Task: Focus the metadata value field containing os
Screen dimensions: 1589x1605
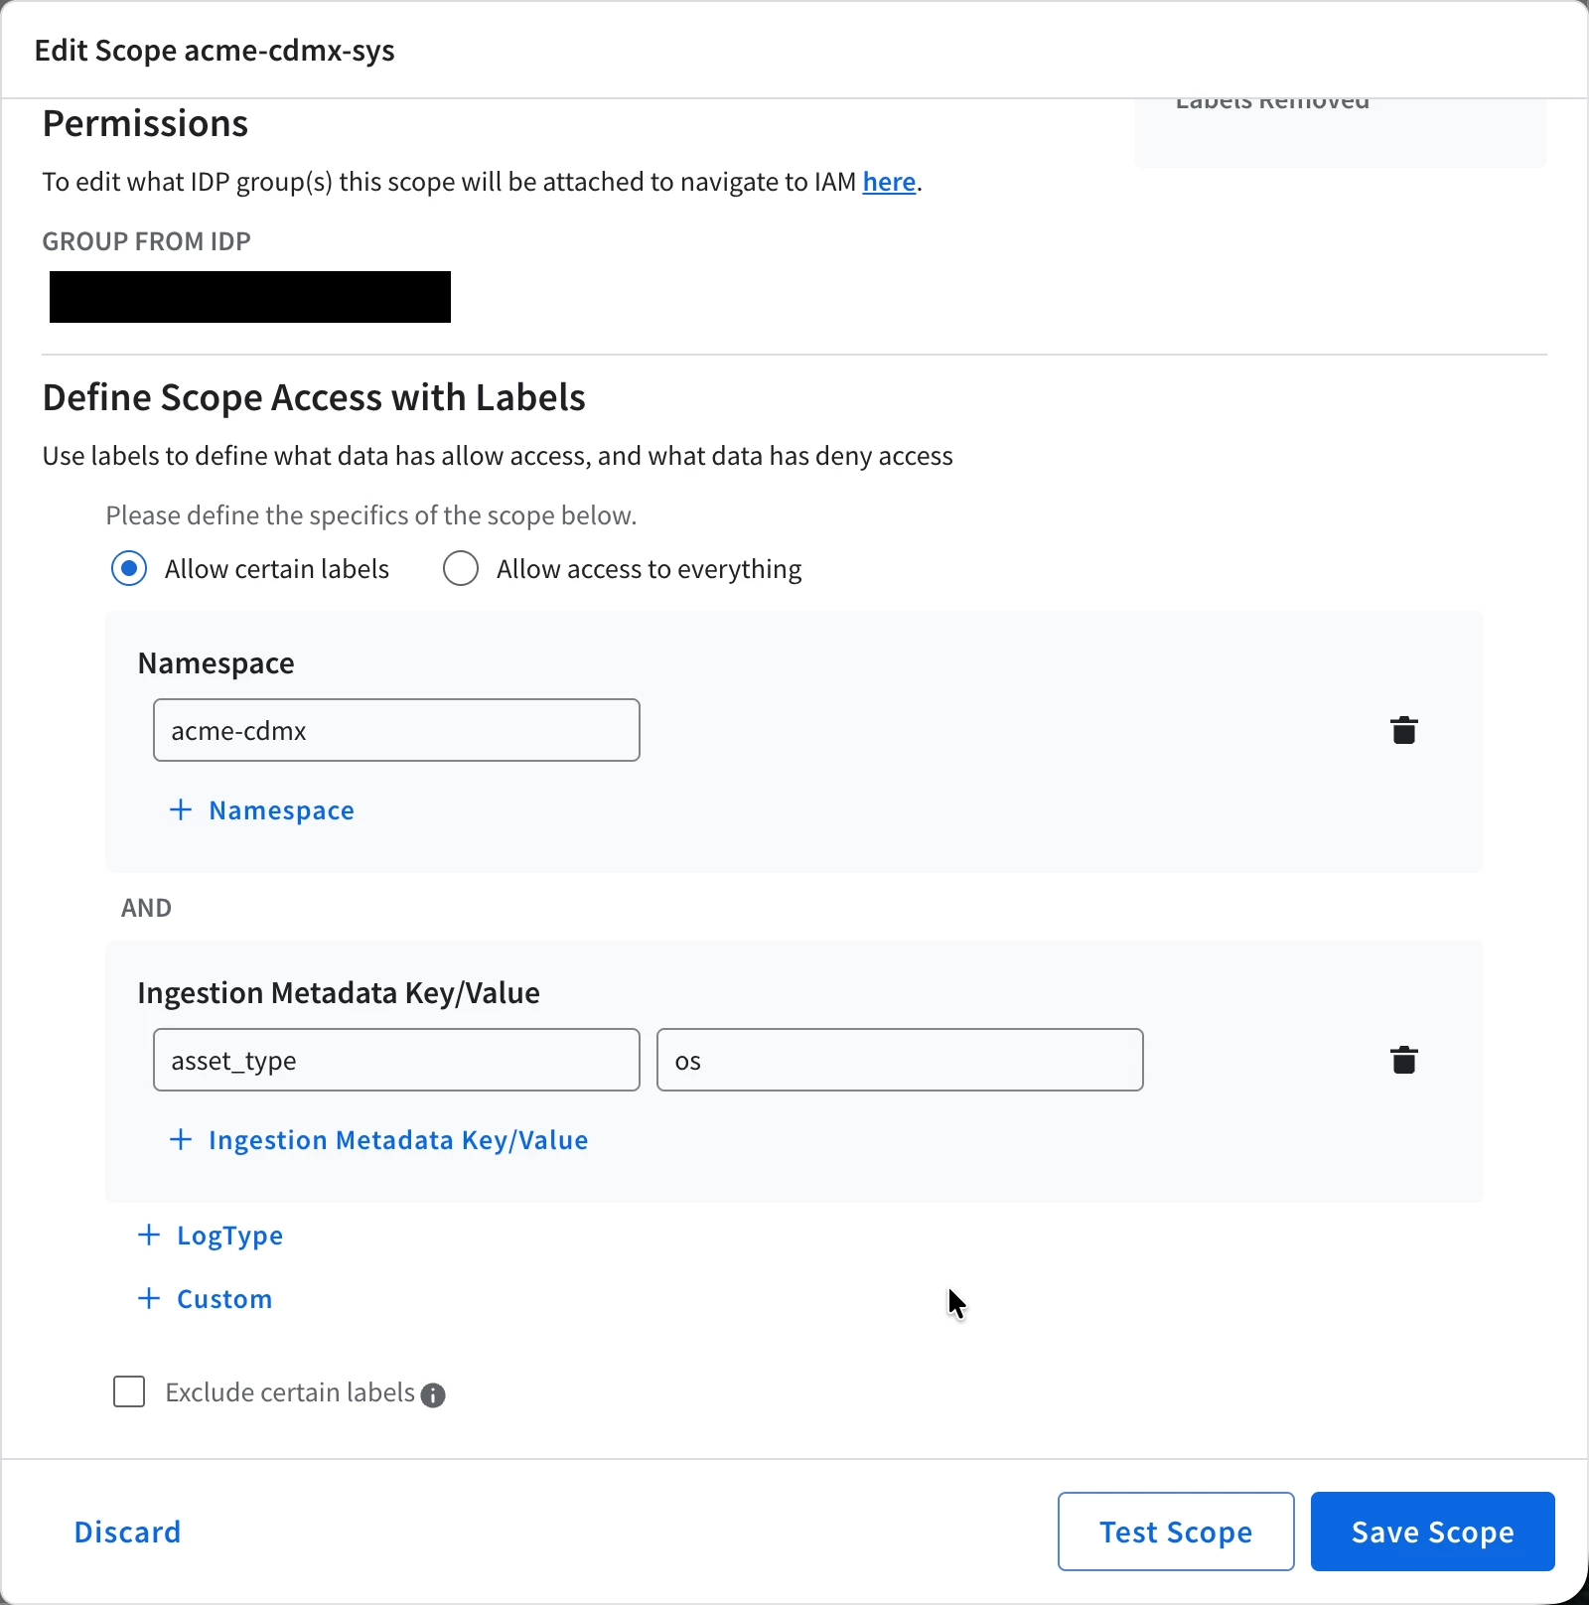Action: point(900,1060)
